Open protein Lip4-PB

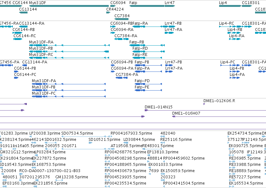click(x=237, y=68)
